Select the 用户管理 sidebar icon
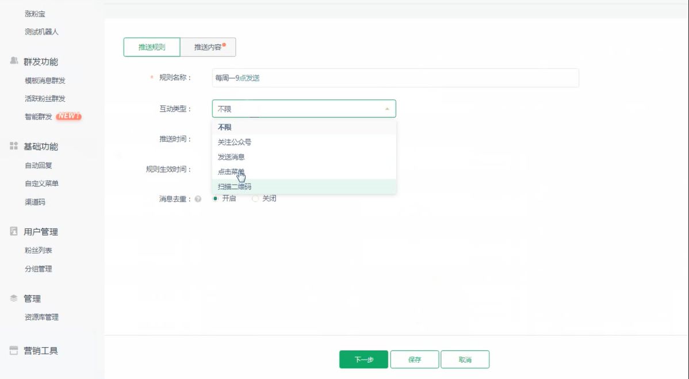 (x=13, y=231)
